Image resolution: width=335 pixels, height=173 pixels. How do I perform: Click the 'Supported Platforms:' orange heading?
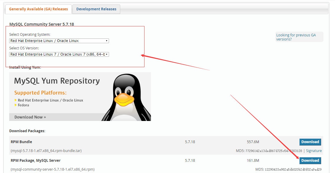click(x=40, y=93)
